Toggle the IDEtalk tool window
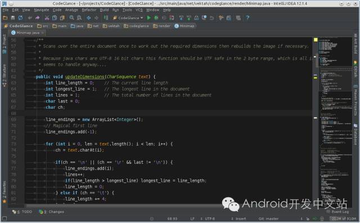The height and width of the screenshot is (223, 360). (x=355, y=69)
